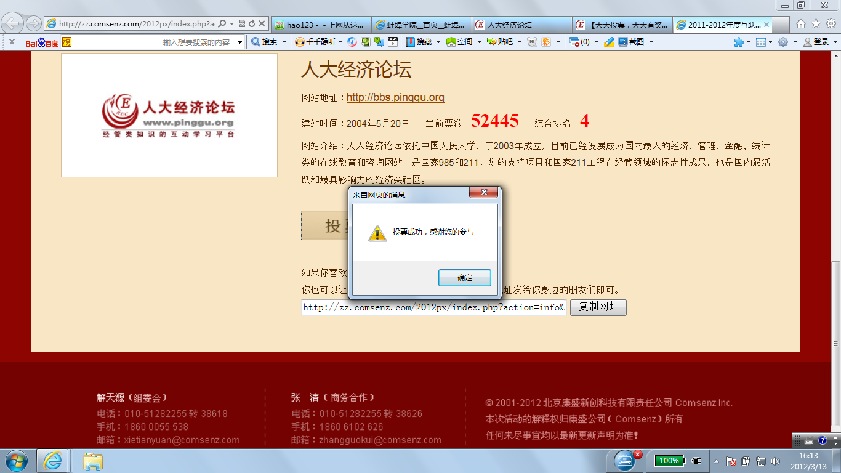This screenshot has width=841, height=473.
Task: Go back with the browser Back arrow
Action: 14,24
